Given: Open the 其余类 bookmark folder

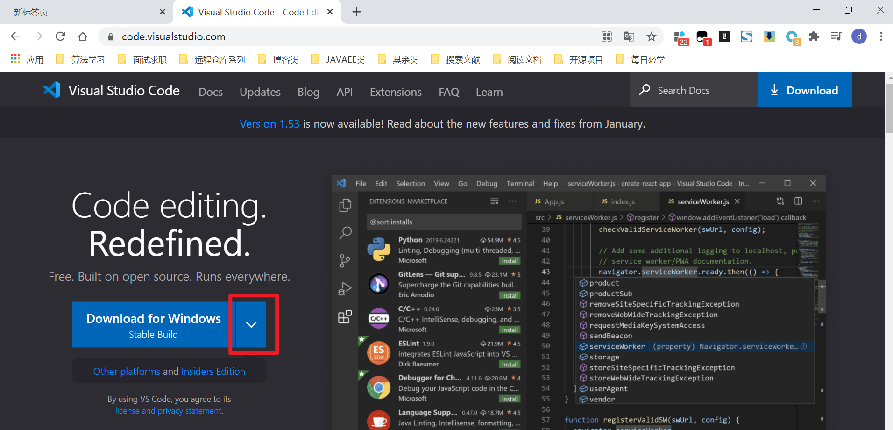Looking at the screenshot, I should click(x=398, y=59).
